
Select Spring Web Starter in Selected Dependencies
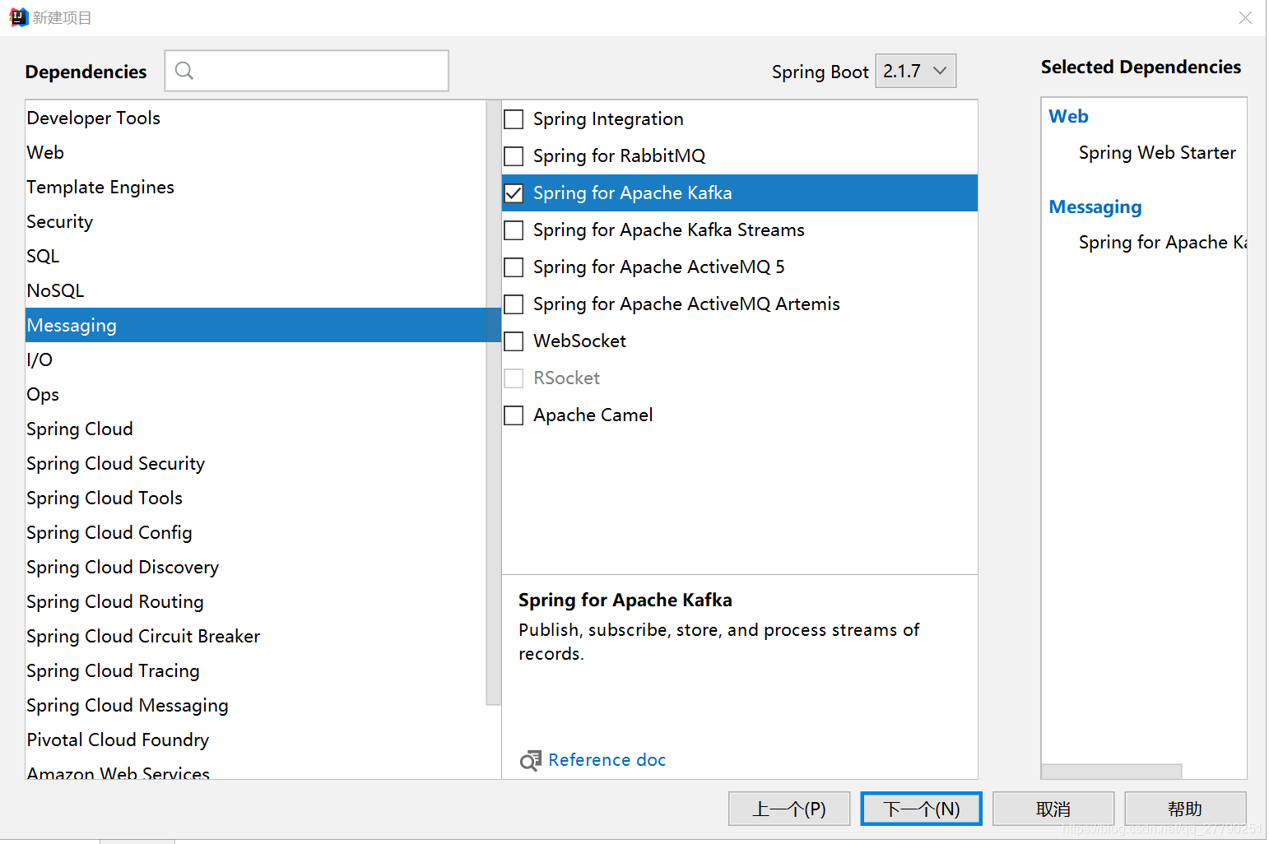point(1157,153)
